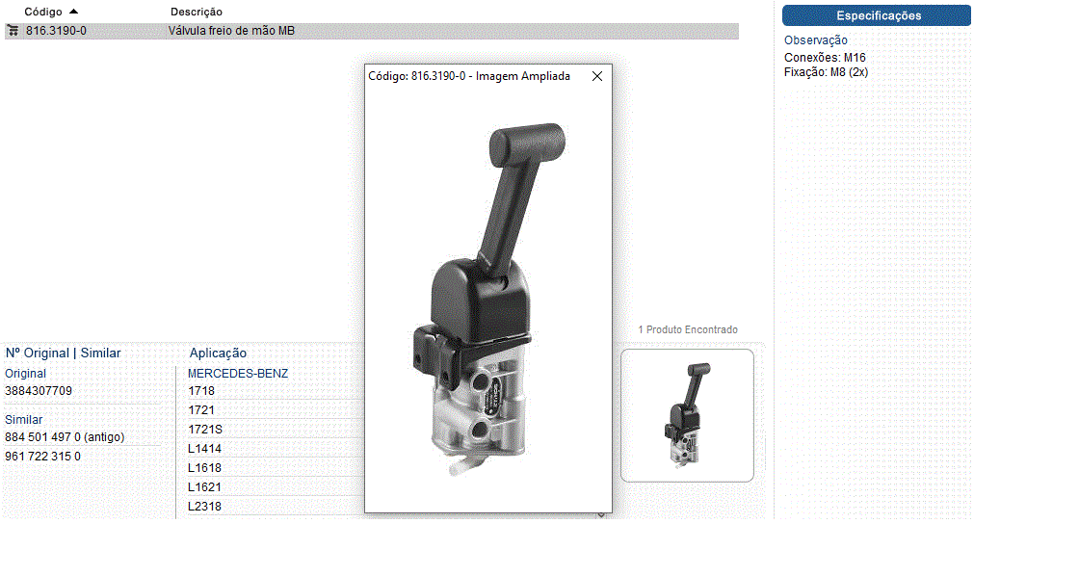Open the Especificações panel header
Viewport: 1079px width, 576px height.
[x=876, y=15]
